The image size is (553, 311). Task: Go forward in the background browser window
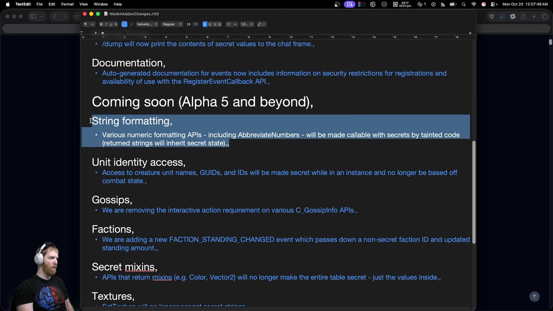pyautogui.click(x=65, y=16)
